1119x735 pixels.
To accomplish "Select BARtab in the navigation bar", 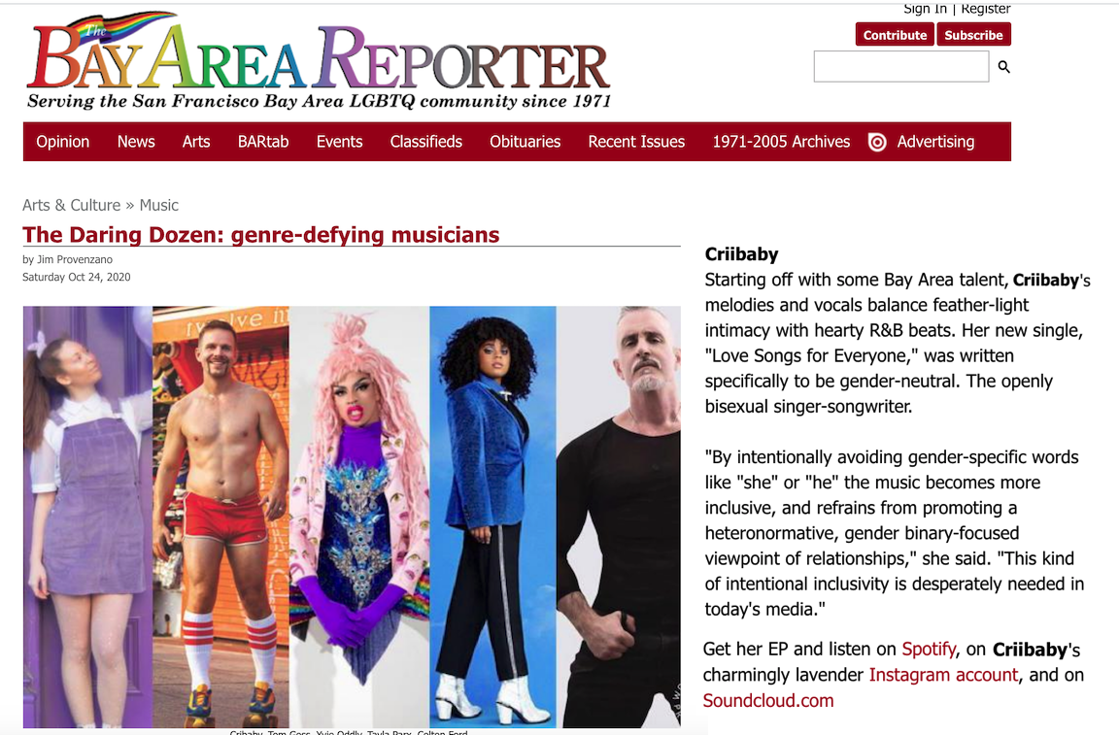I will pos(263,142).
